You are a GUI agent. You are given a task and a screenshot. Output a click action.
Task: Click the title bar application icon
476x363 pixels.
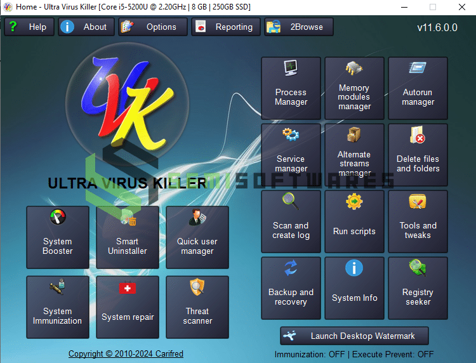pyautogui.click(x=8, y=7)
